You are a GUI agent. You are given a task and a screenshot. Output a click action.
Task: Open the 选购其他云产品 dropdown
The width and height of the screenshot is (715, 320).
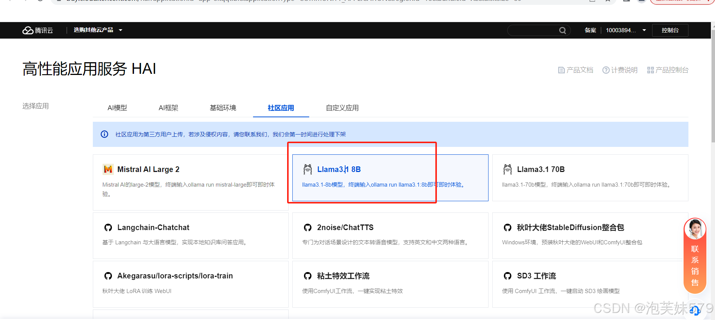(x=98, y=30)
